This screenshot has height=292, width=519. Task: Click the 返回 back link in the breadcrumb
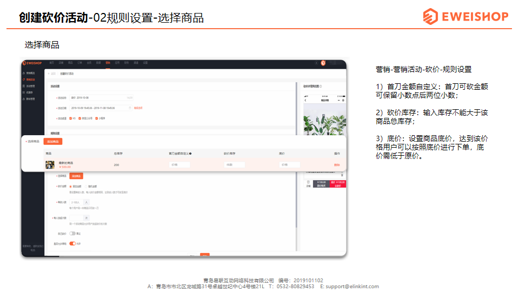53,74
